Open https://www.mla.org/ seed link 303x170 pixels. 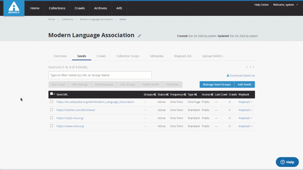coord(70,126)
